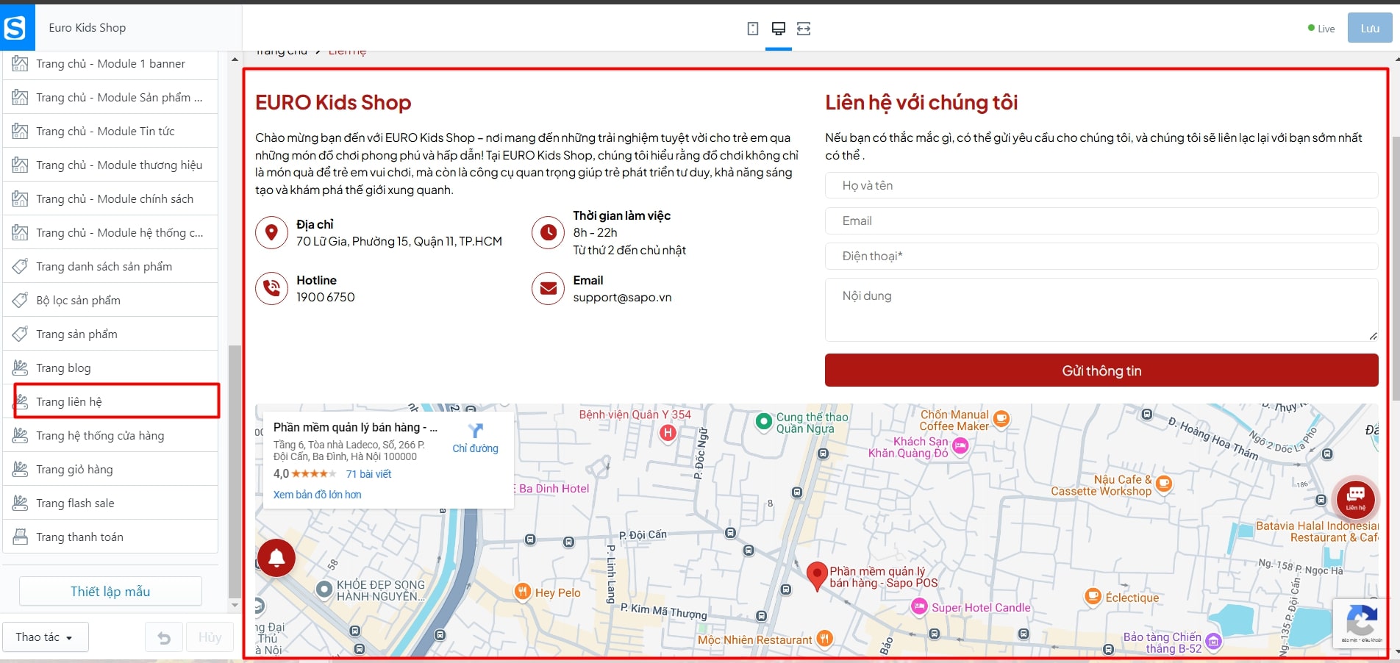Click the Super Hotel Candle marker
The height and width of the screenshot is (663, 1400).
[919, 606]
